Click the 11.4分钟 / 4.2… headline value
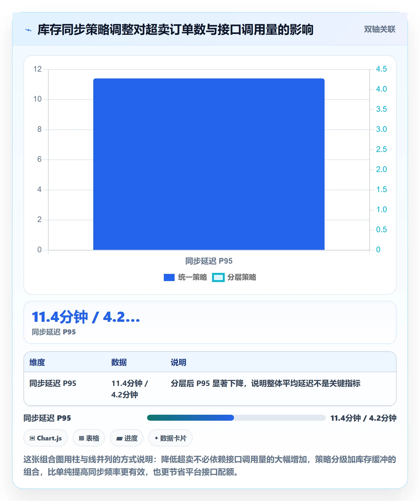The width and height of the screenshot is (420, 501). coord(86,317)
